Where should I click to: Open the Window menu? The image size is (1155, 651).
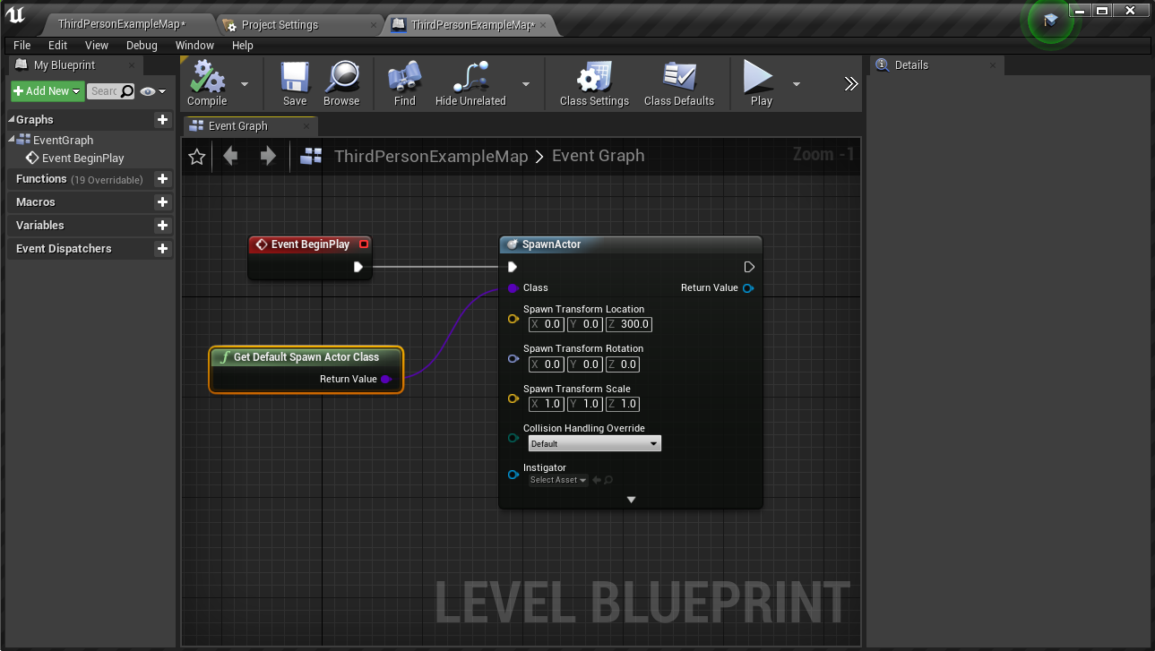194,45
